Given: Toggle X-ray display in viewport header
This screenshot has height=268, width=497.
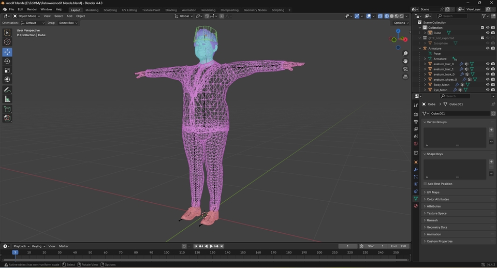Looking at the screenshot, I should pyautogui.click(x=380, y=16).
